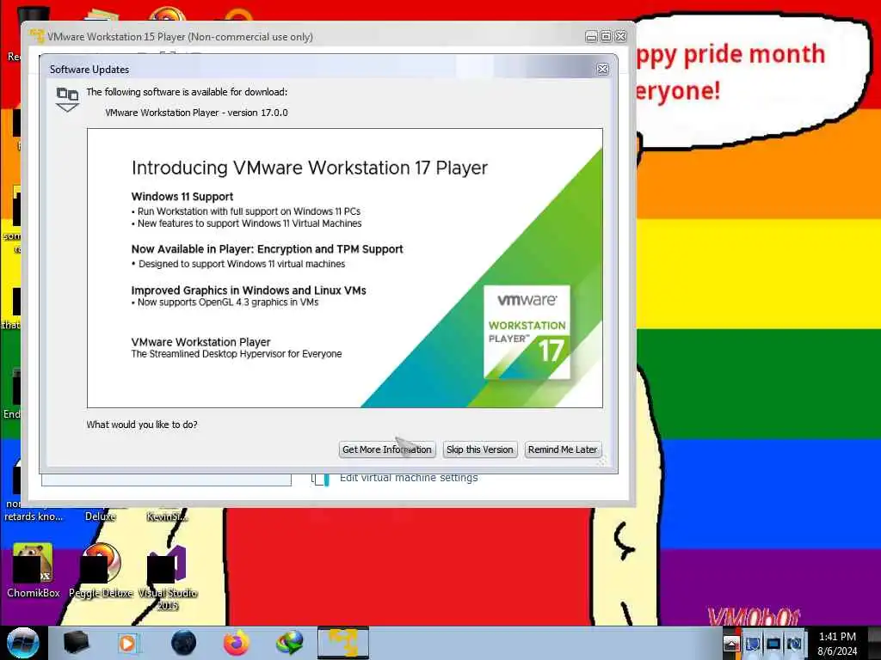This screenshot has width=881, height=660.
Task: Expand the hidden tray icons arrow
Action: pyautogui.click(x=731, y=644)
